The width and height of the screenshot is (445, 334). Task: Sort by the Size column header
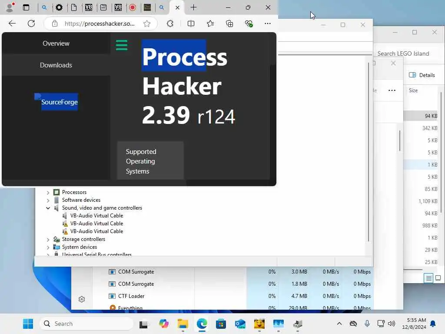tap(413, 90)
